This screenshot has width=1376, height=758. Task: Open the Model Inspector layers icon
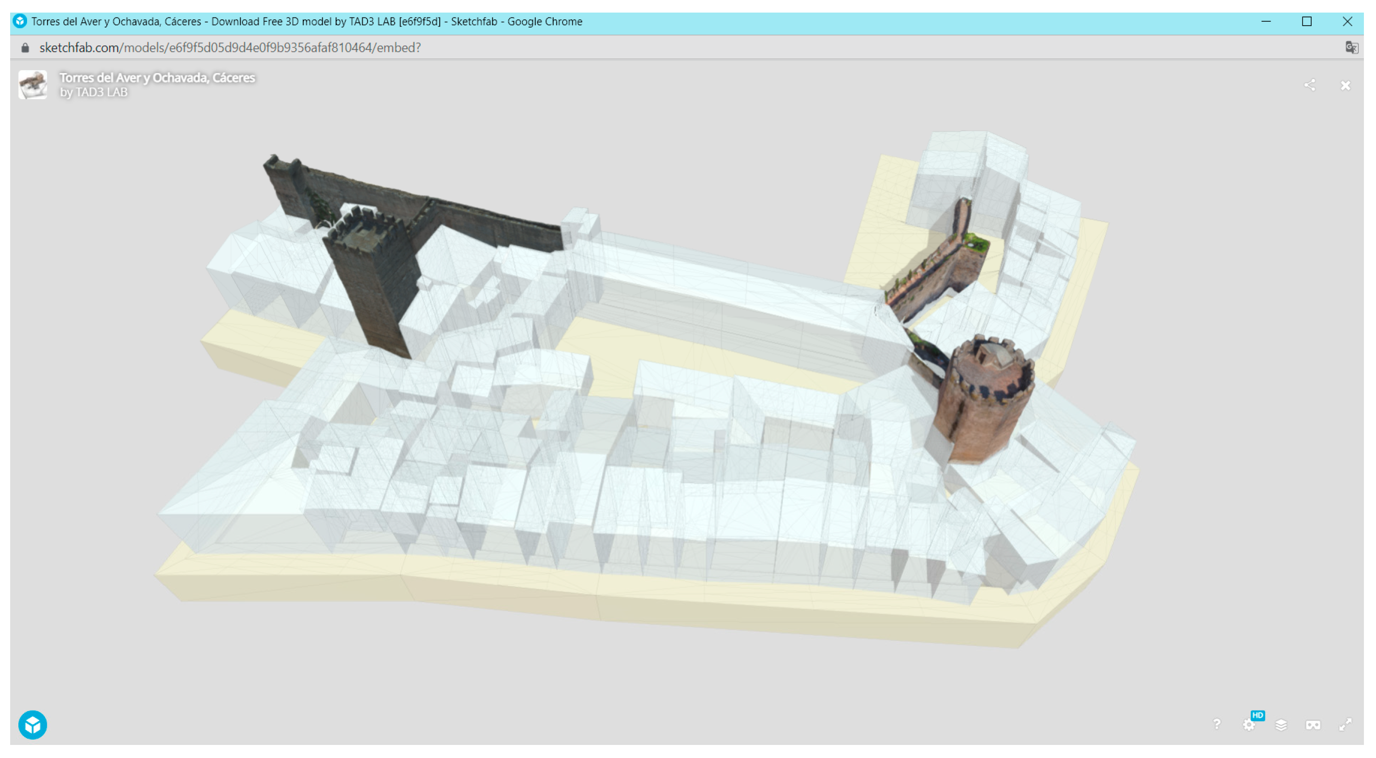[x=1281, y=725]
